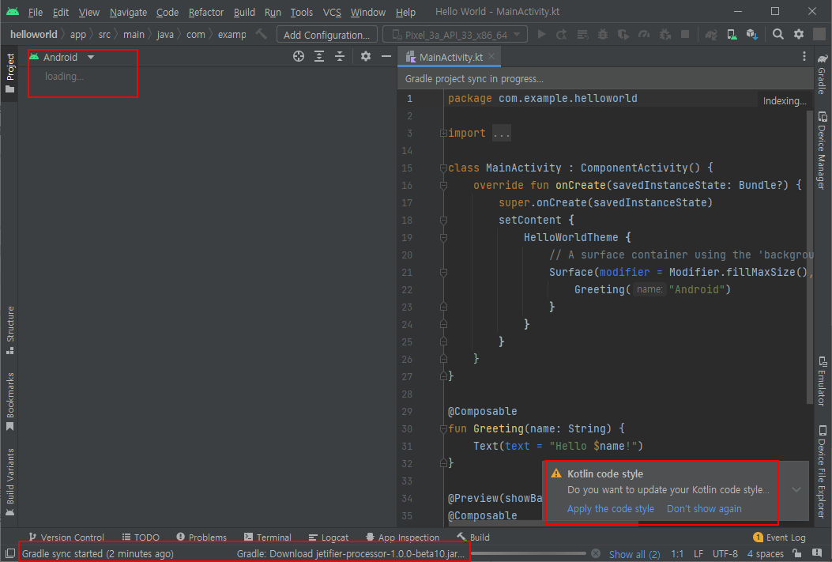The height and width of the screenshot is (562, 832).
Task: Click the Debug app bug icon
Action: click(x=603, y=35)
